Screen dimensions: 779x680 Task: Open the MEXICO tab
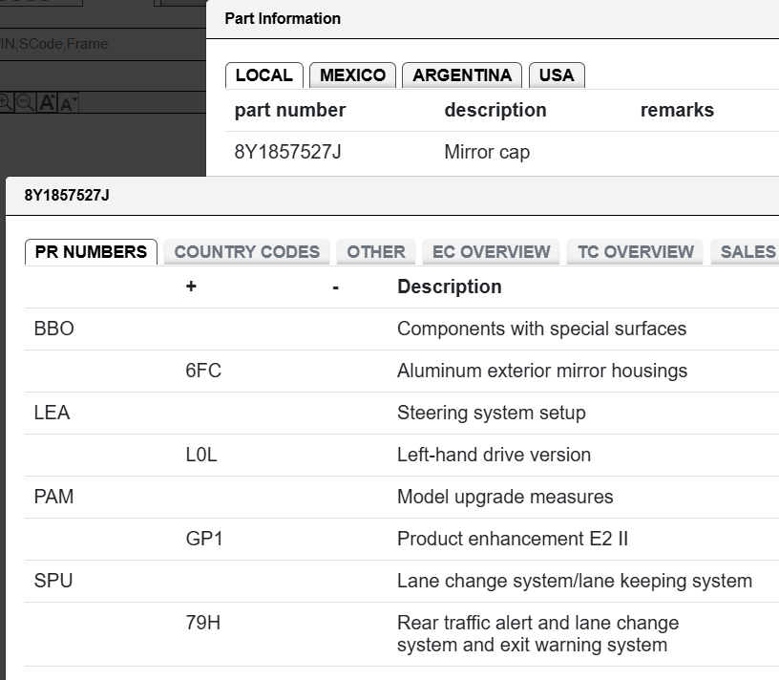[352, 75]
